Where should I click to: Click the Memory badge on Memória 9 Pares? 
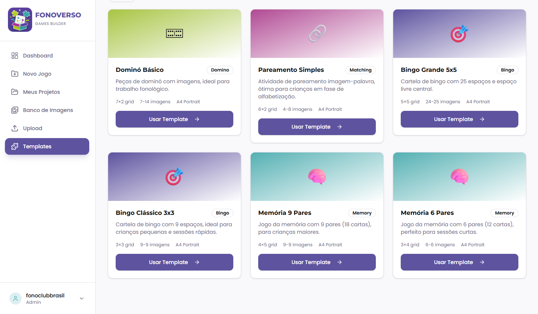tap(362, 213)
